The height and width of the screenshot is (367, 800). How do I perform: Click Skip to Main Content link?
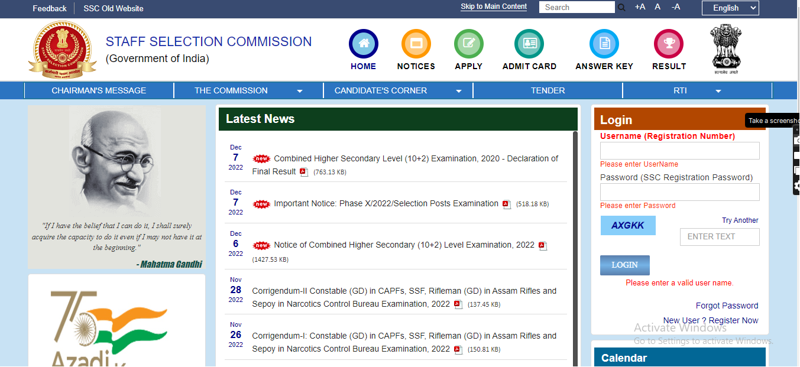pos(494,7)
